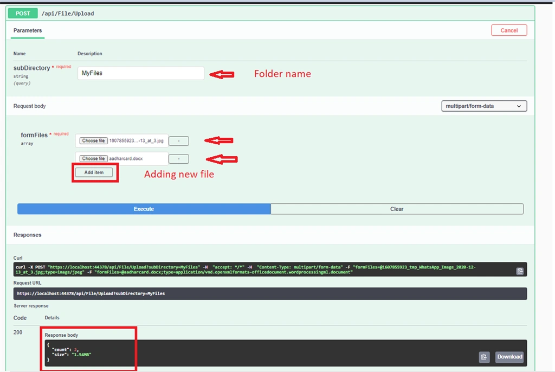Click the subDirectory parameter name
Image resolution: width=555 pixels, height=372 pixels.
(x=32, y=68)
